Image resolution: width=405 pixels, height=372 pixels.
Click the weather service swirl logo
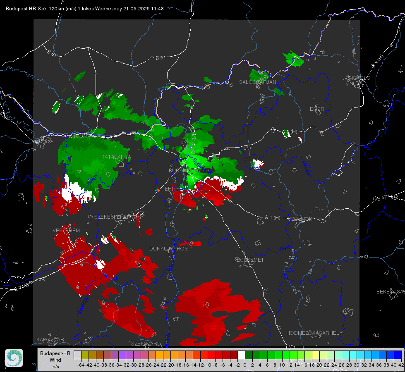pos(14,358)
